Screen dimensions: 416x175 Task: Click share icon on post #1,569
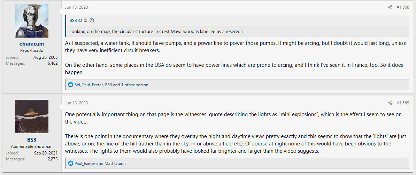[390, 103]
